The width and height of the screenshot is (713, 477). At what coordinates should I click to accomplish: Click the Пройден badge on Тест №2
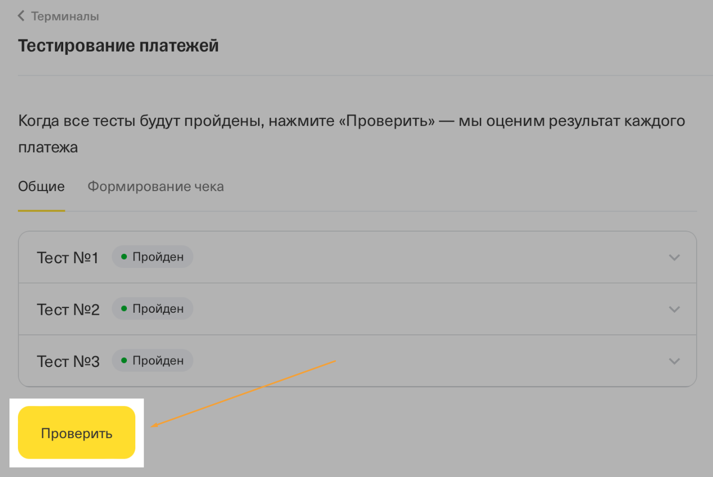[x=153, y=309]
